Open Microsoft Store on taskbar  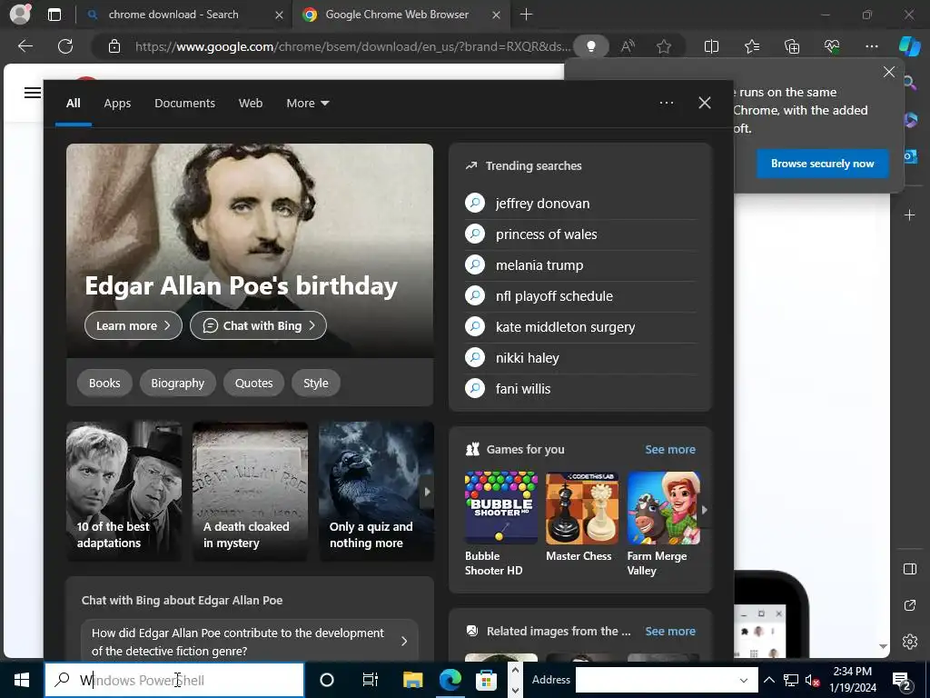pos(487,680)
